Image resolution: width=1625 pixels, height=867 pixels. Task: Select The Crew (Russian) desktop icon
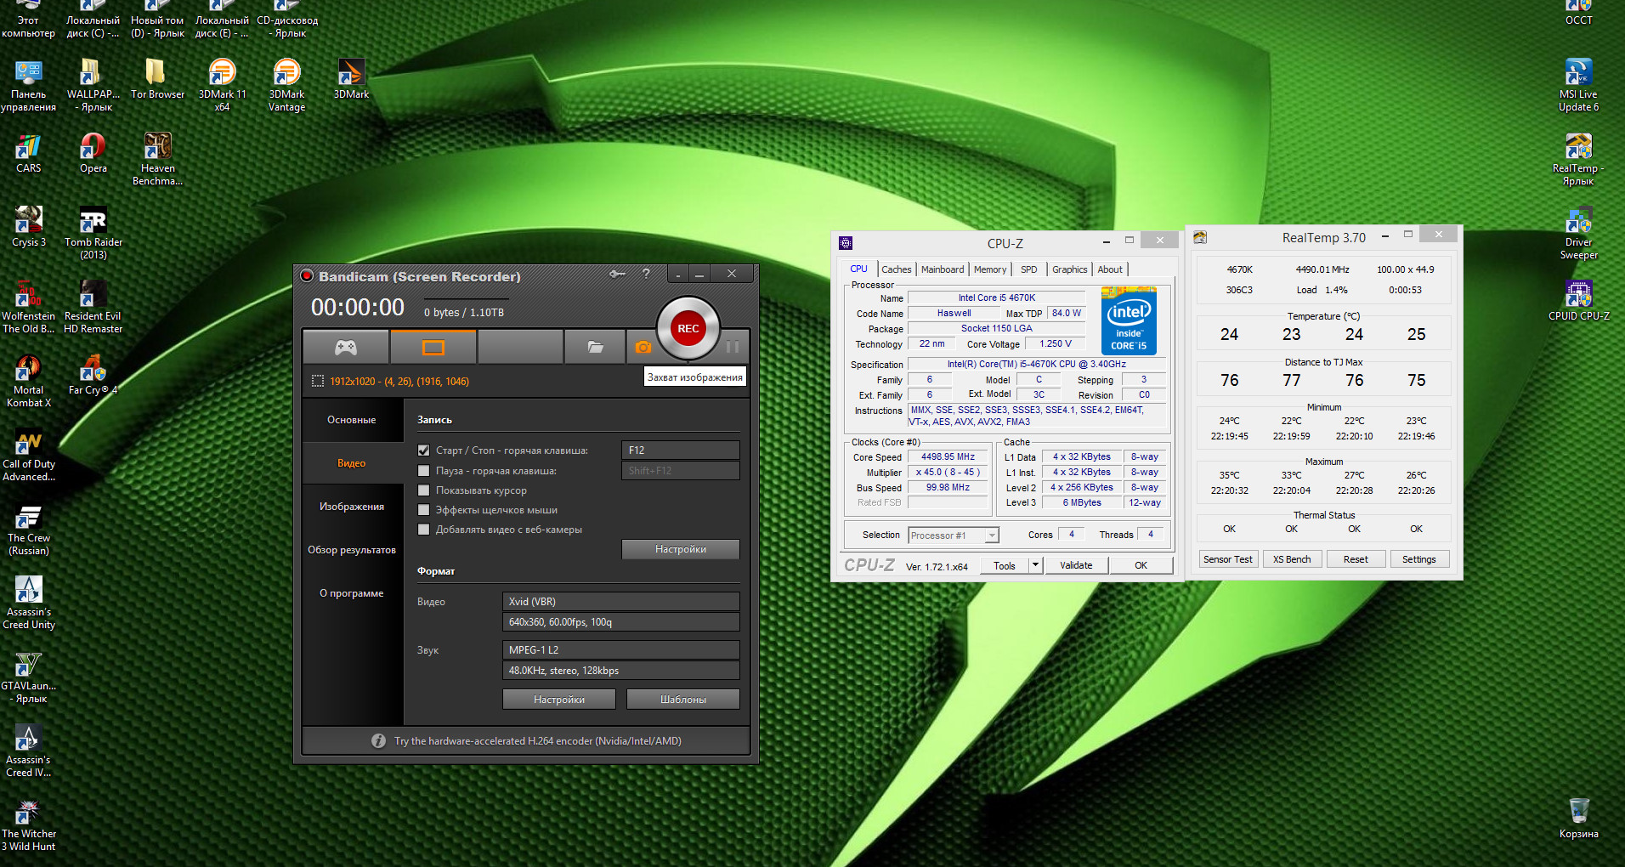coord(29,529)
